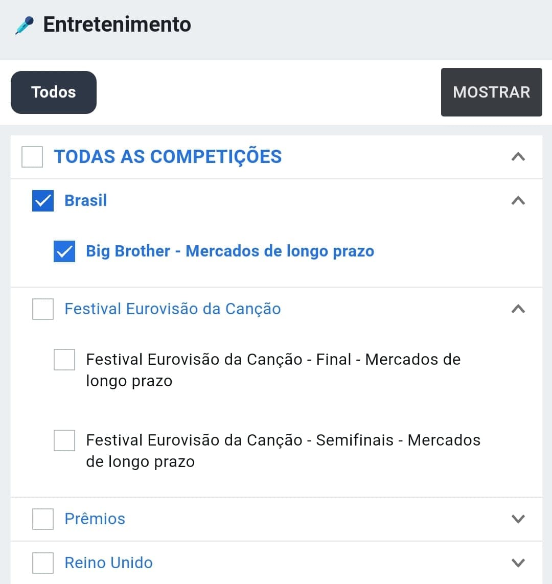Click the Reino Unido label
Viewport: 552px width, 584px height.
[108, 563]
